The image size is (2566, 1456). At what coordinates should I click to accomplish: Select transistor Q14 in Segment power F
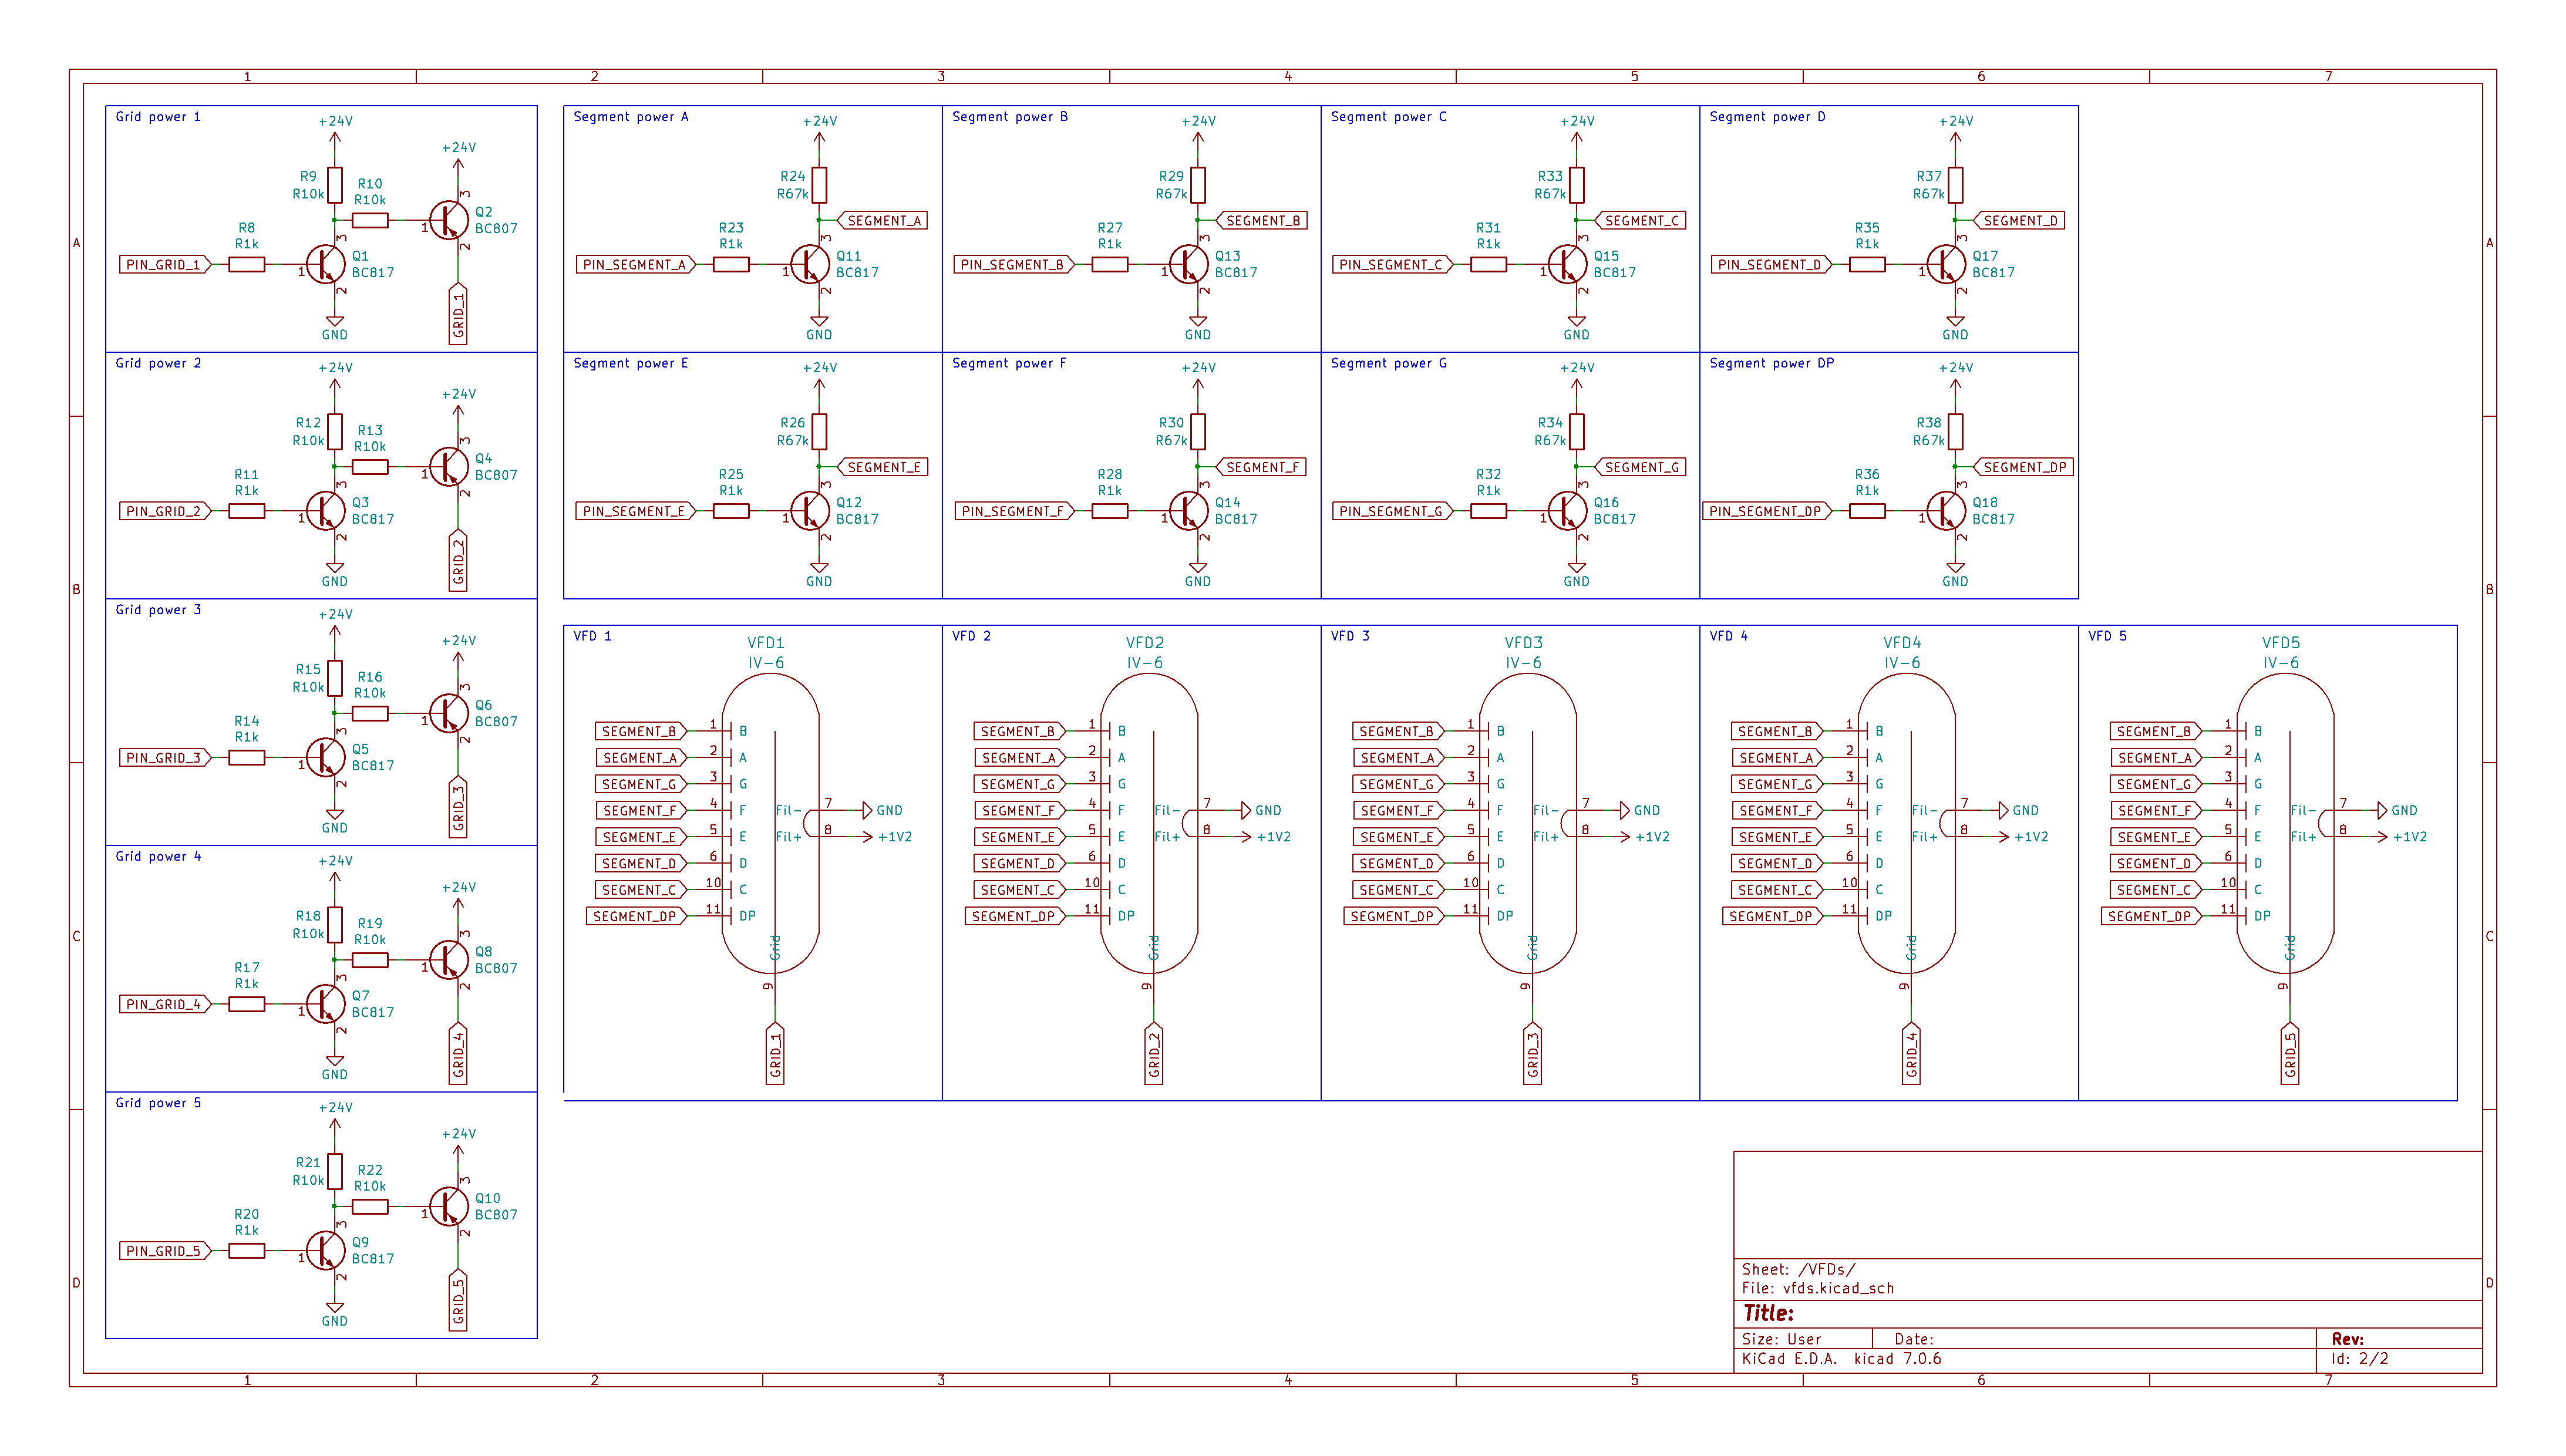click(x=1188, y=510)
